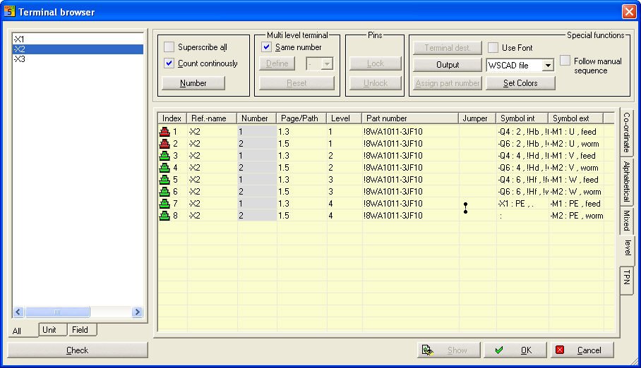Uncheck Count continously option
The image size is (641, 368).
[x=169, y=63]
